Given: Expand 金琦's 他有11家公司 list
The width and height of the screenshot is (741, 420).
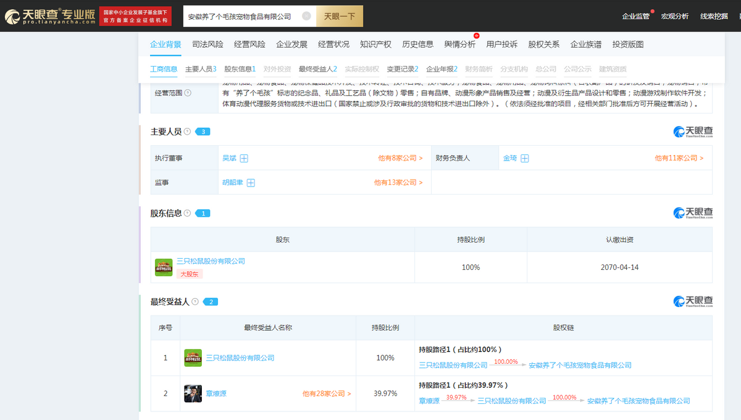Looking at the screenshot, I should point(679,159).
